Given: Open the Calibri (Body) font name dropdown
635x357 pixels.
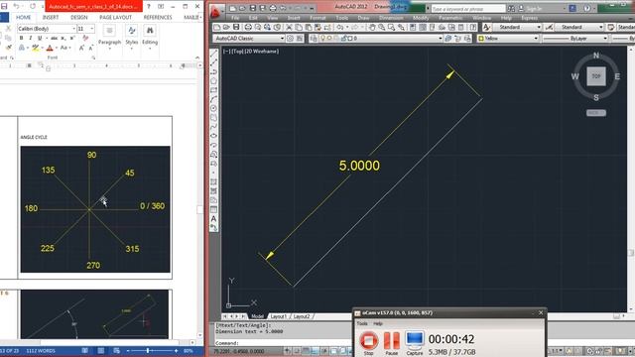Looking at the screenshot, I should pos(47,29).
